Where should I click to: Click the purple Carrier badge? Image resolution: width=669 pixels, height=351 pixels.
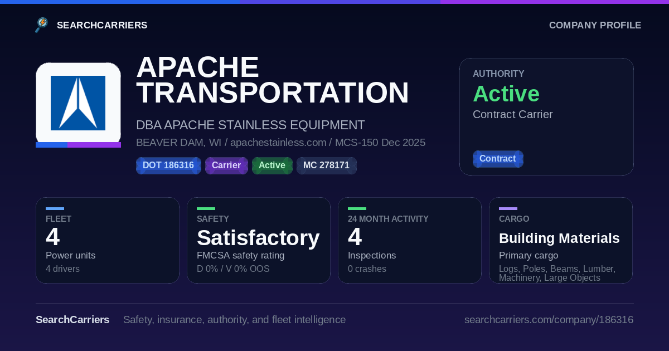click(226, 165)
